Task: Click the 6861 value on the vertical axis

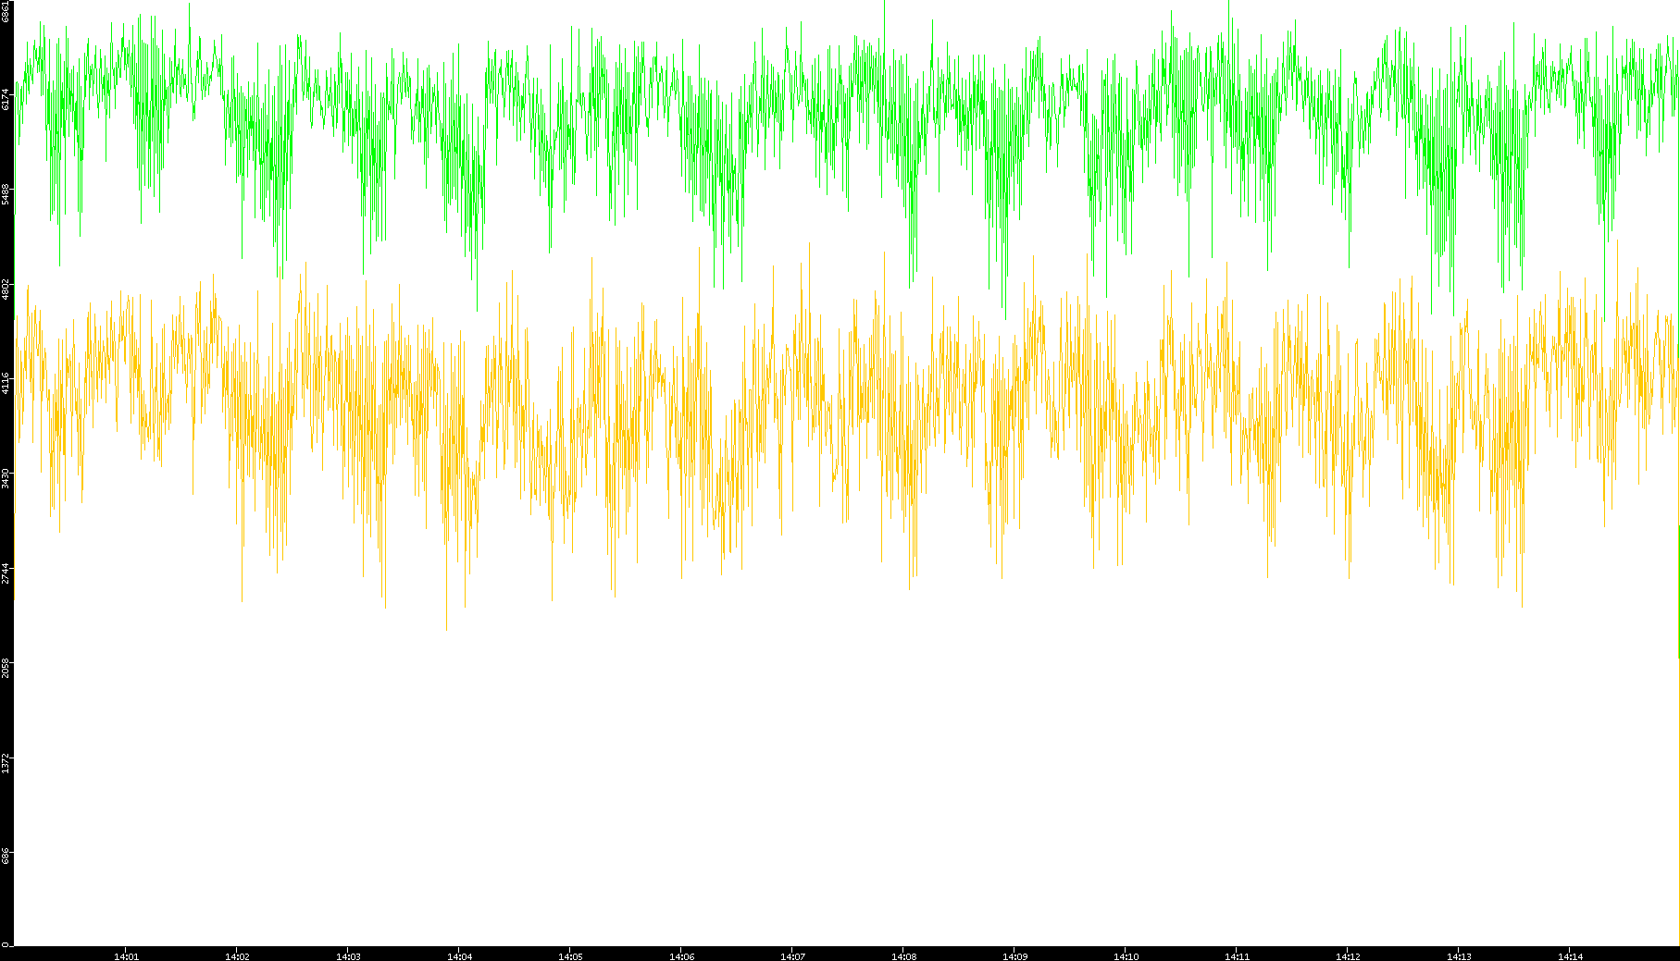Action: (x=6, y=12)
